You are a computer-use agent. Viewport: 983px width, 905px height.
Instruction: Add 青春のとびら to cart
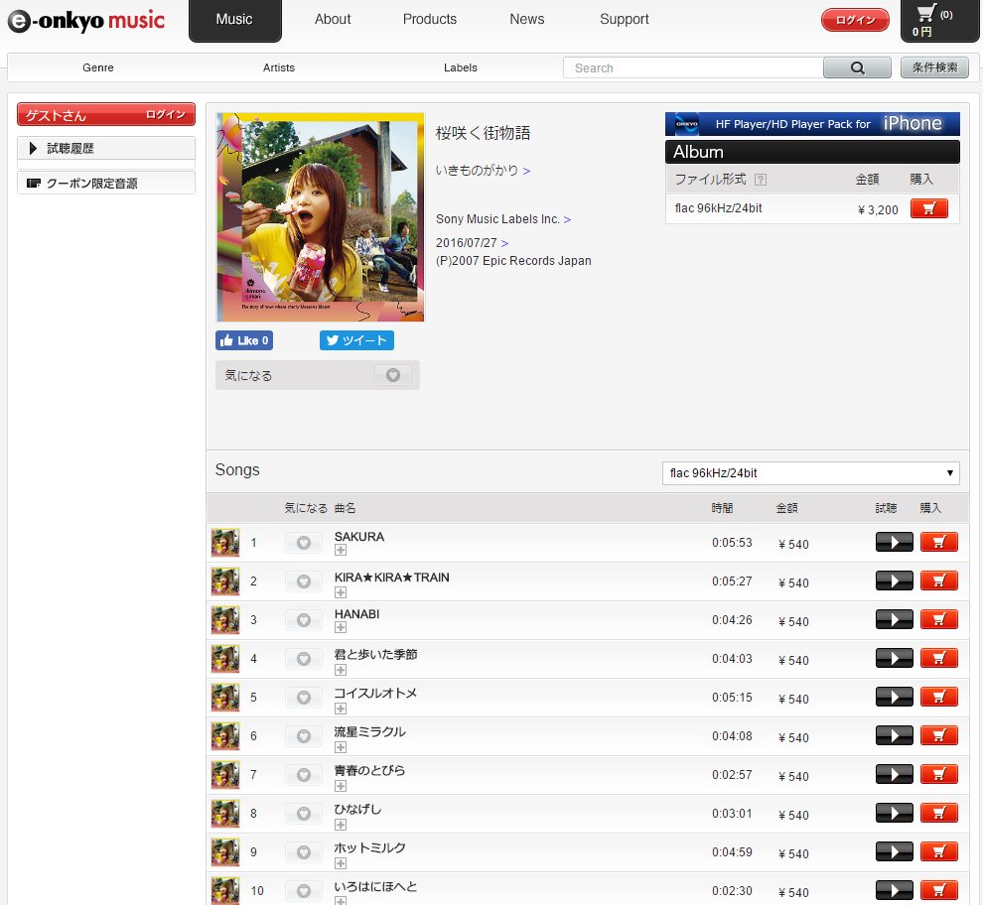pyautogui.click(x=939, y=775)
